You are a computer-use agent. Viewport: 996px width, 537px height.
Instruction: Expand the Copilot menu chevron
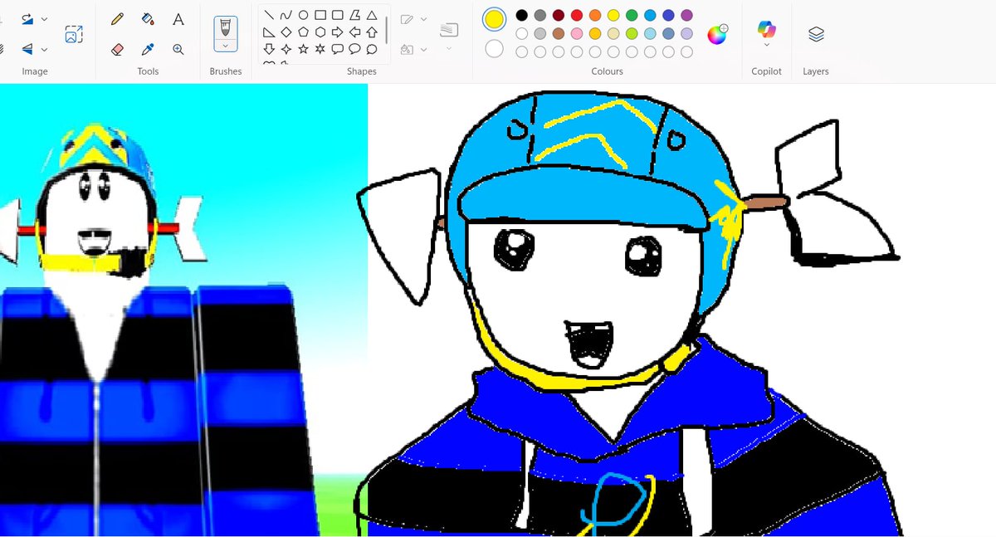(x=766, y=45)
